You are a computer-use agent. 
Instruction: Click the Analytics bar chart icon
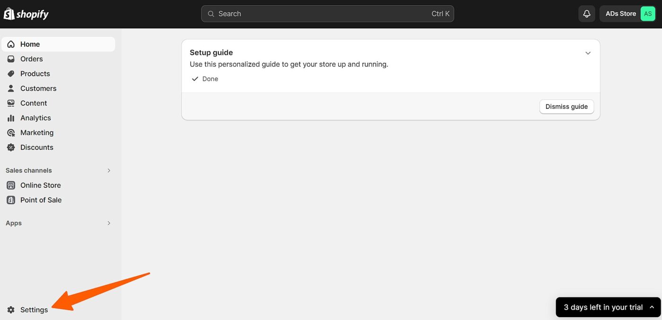[x=11, y=118]
